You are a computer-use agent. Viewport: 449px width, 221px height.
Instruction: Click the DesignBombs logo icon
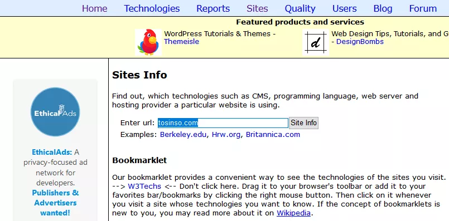coord(316,42)
